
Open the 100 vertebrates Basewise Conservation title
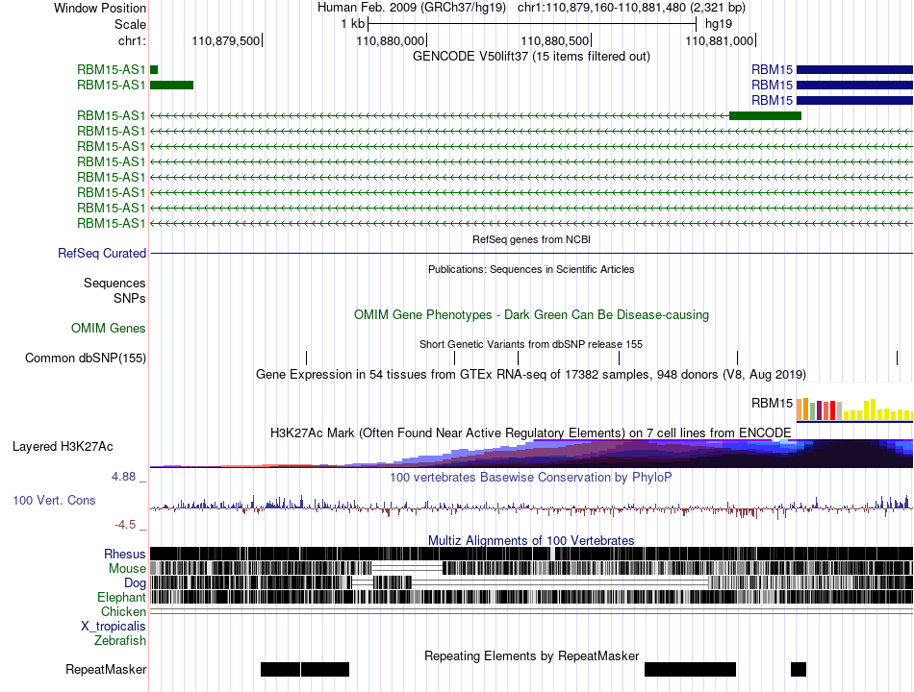click(x=531, y=477)
